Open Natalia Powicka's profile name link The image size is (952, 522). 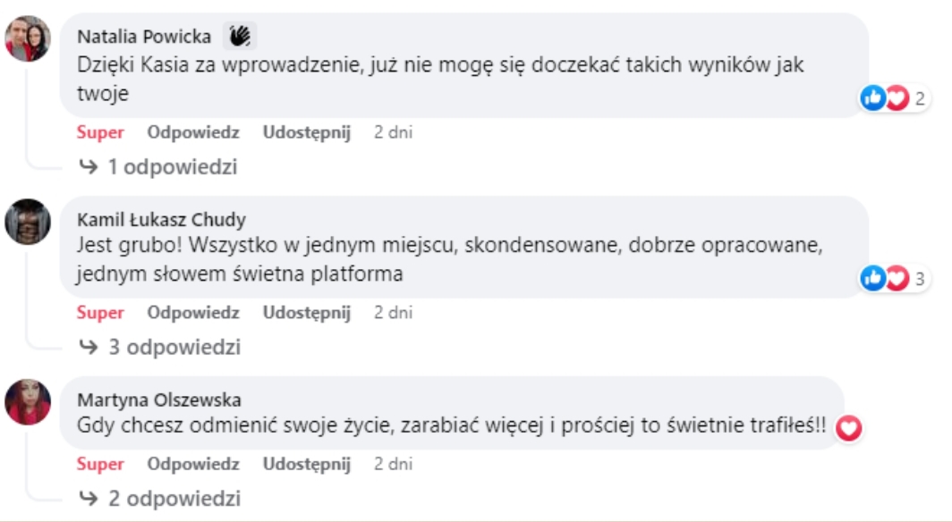coord(145,37)
